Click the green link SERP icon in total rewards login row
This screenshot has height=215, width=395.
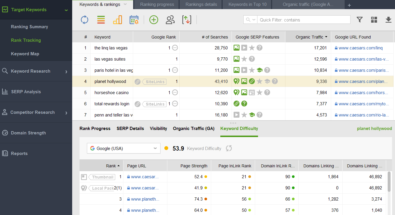[236, 104]
